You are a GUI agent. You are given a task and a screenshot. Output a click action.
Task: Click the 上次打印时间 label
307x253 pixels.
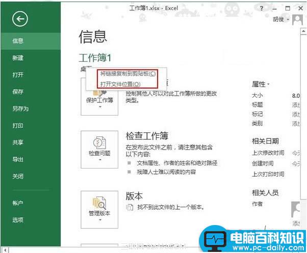click(268, 174)
